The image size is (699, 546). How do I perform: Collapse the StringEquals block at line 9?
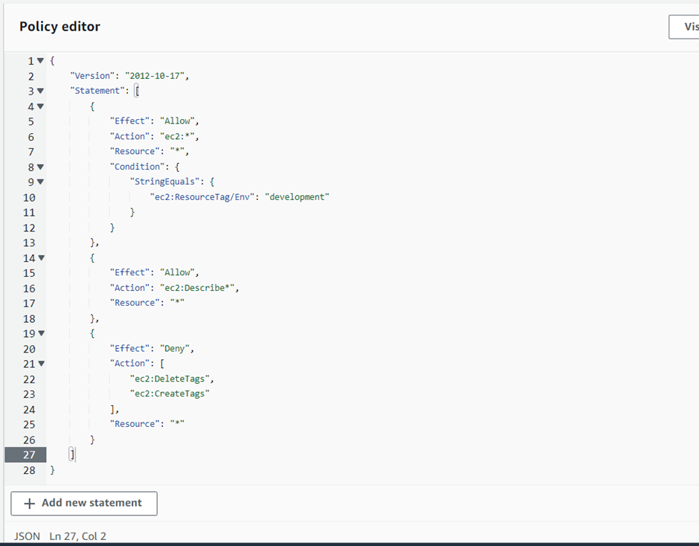(x=39, y=182)
